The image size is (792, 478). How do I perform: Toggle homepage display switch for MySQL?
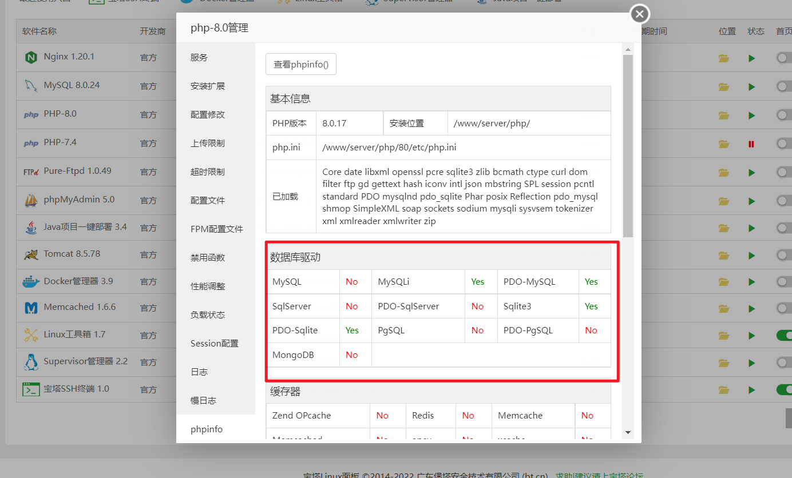point(784,86)
